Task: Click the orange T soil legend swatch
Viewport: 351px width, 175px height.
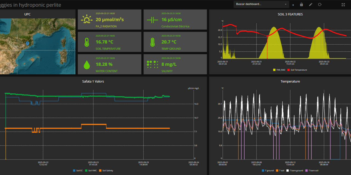Action: pyautogui.click(x=277, y=171)
